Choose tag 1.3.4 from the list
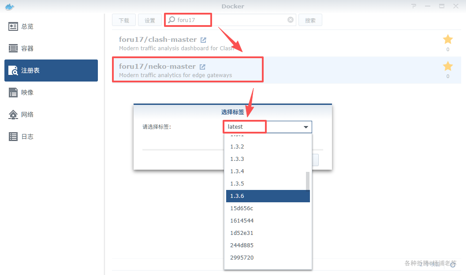466x275 pixels. pyautogui.click(x=268, y=171)
